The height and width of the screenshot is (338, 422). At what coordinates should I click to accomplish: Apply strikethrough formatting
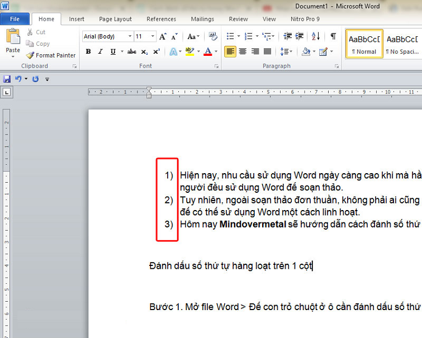coord(131,52)
